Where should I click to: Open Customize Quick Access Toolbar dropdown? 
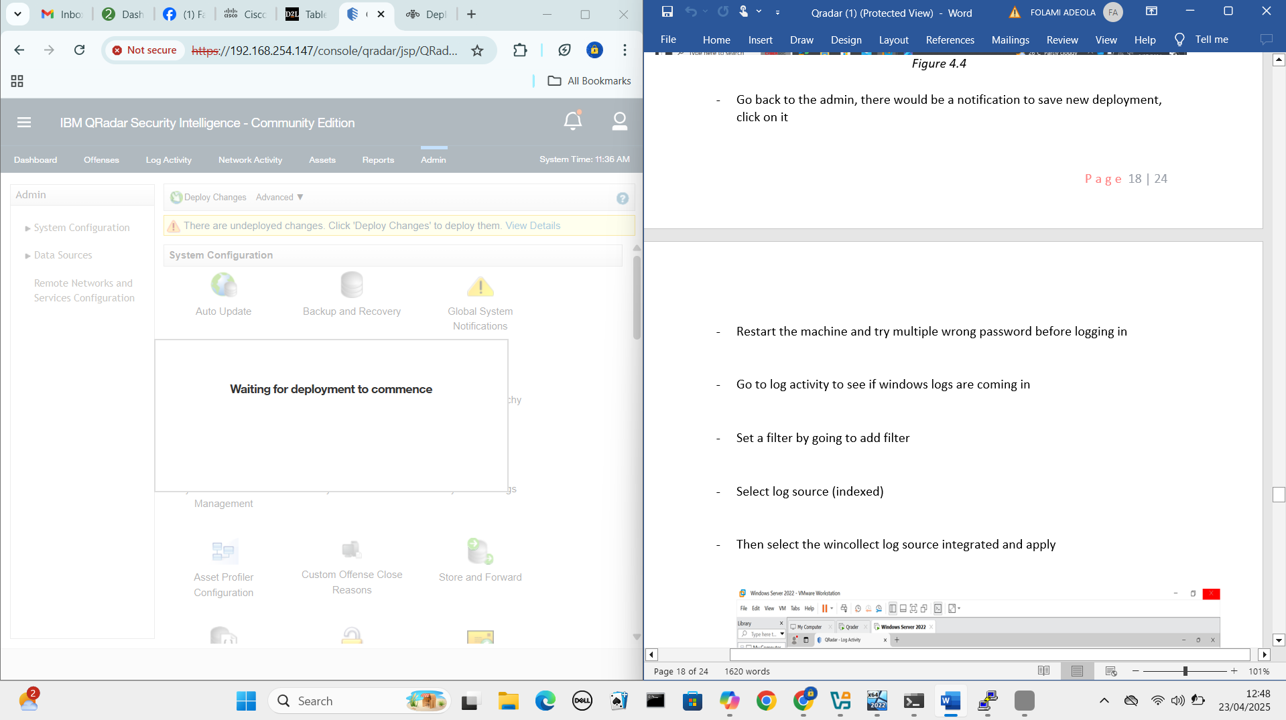(777, 12)
